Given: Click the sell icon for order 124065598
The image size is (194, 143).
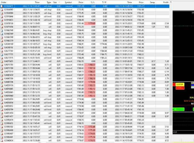Looking at the screenshot, I should pos(2,78).
